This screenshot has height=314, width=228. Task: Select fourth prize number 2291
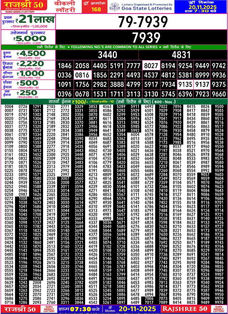click(x=117, y=75)
